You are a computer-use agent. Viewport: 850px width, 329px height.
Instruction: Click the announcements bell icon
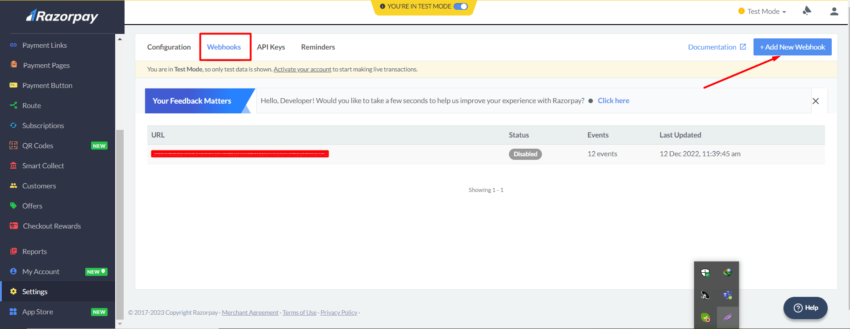point(807,11)
